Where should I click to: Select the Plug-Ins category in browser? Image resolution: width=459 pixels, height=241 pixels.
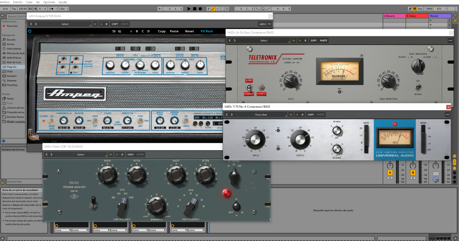pyautogui.click(x=12, y=67)
